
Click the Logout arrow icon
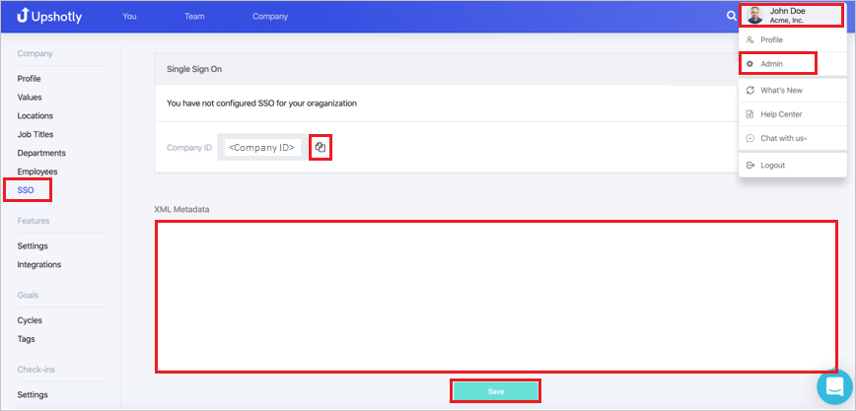tap(750, 165)
